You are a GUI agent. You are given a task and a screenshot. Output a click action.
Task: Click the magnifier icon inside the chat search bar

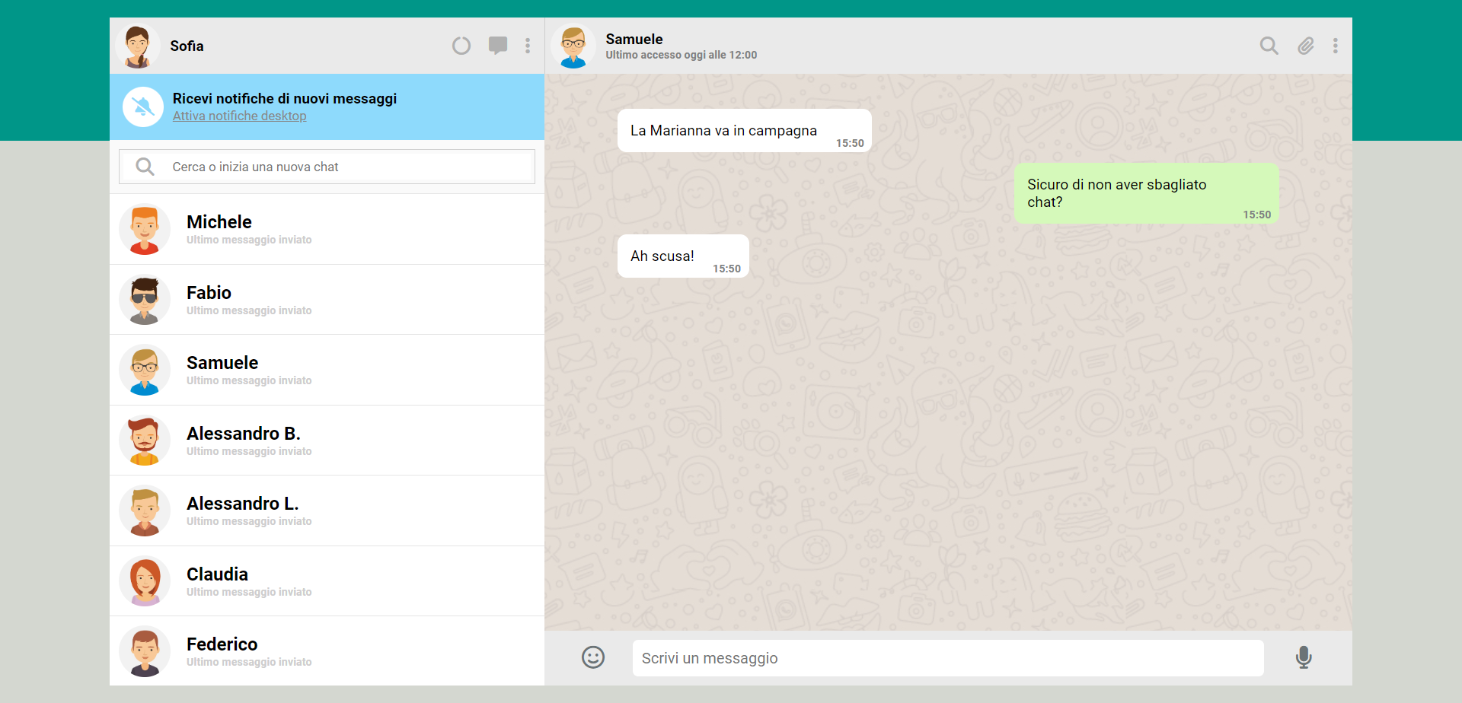click(145, 166)
